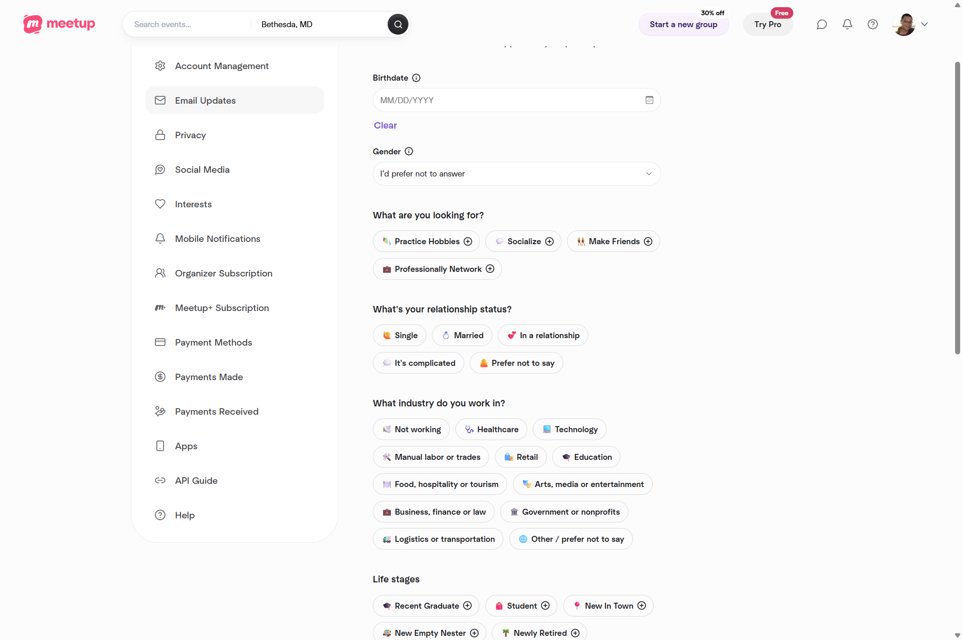Click the Account Management gear icon
Viewport: 962px width, 640px height.
[x=160, y=66]
